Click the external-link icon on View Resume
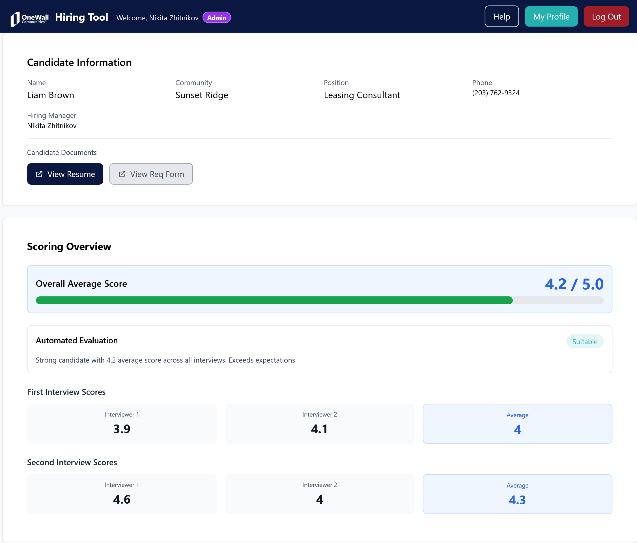The image size is (637, 543). [39, 174]
